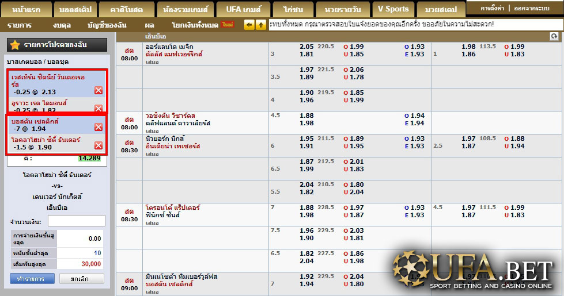This screenshot has height=296, width=564.
Task: Pick first-half handicap odds 1.86 for Dallas
Action: [469, 54]
